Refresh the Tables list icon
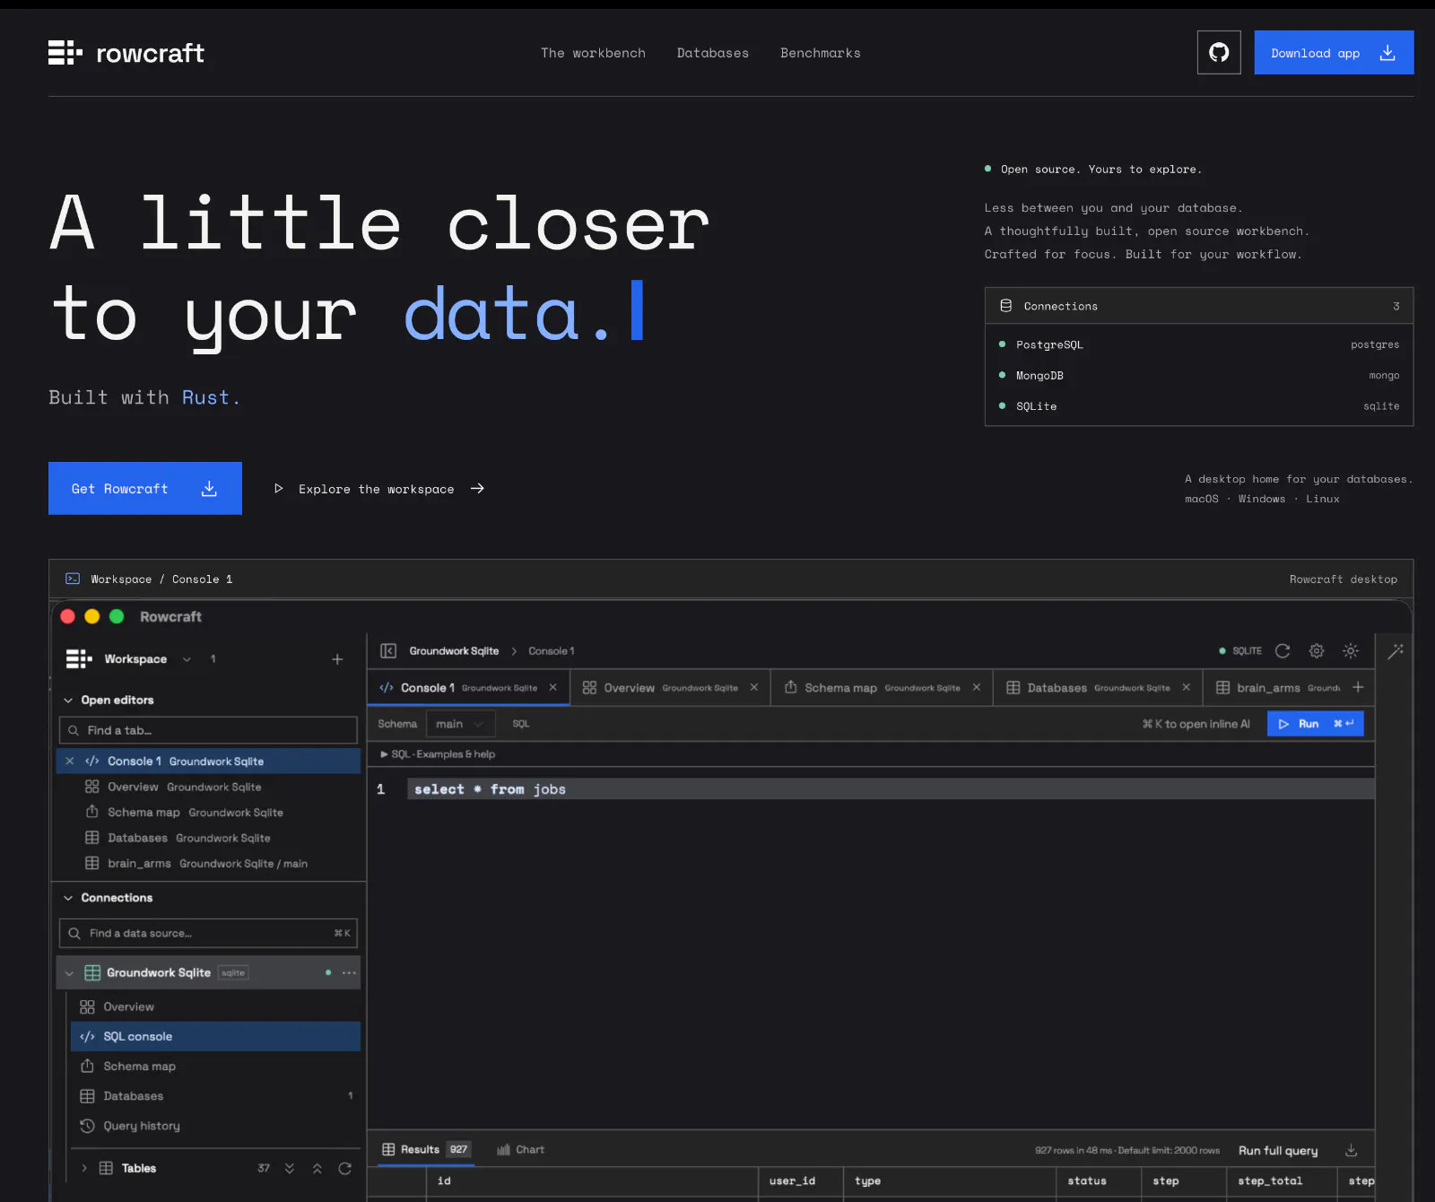This screenshot has width=1435, height=1202. 344,1168
